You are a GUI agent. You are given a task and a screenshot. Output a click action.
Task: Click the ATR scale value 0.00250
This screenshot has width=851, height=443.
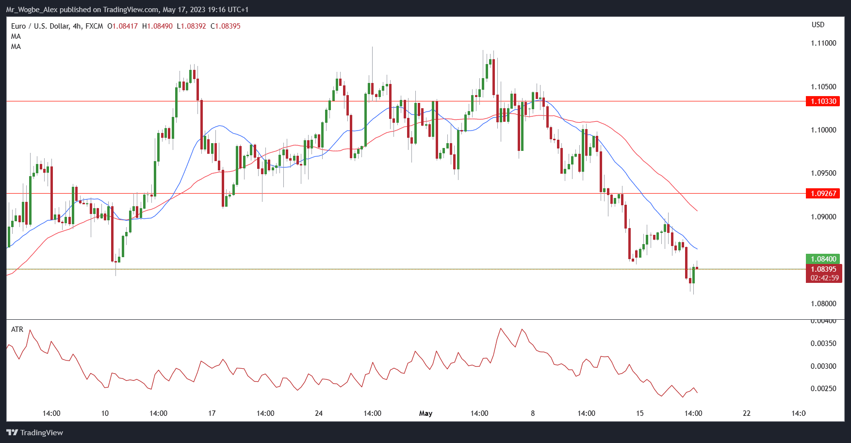pos(823,389)
